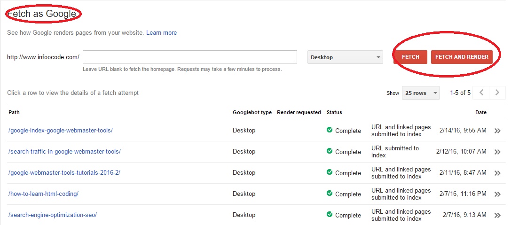Click green Complete checkmark in first row
This screenshot has width=511, height=225.
[x=330, y=130]
